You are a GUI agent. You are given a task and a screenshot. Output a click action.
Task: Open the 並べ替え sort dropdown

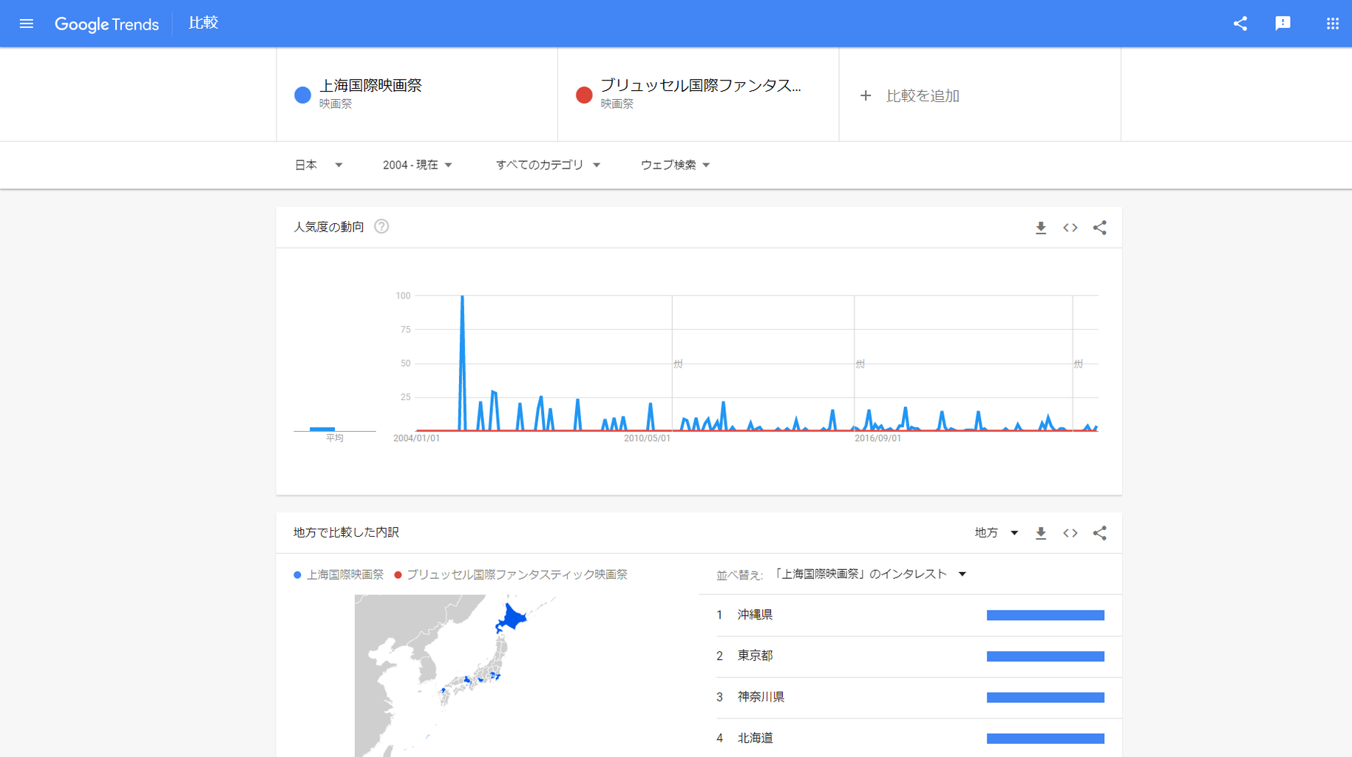point(870,574)
